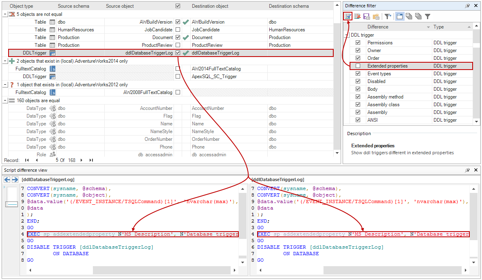482x280 pixels.
Task: Toggle the JobCandidate row checkbox
Action: point(178,29)
